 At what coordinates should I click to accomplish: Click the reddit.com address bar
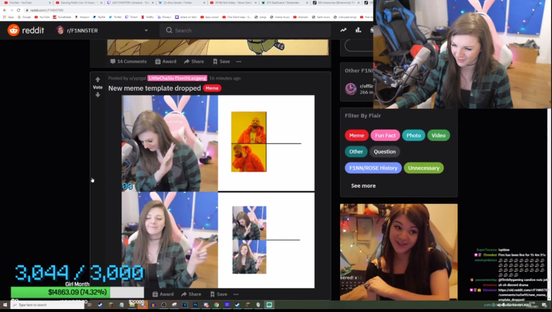(x=197, y=10)
